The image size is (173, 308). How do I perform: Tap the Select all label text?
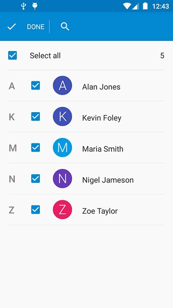click(45, 56)
